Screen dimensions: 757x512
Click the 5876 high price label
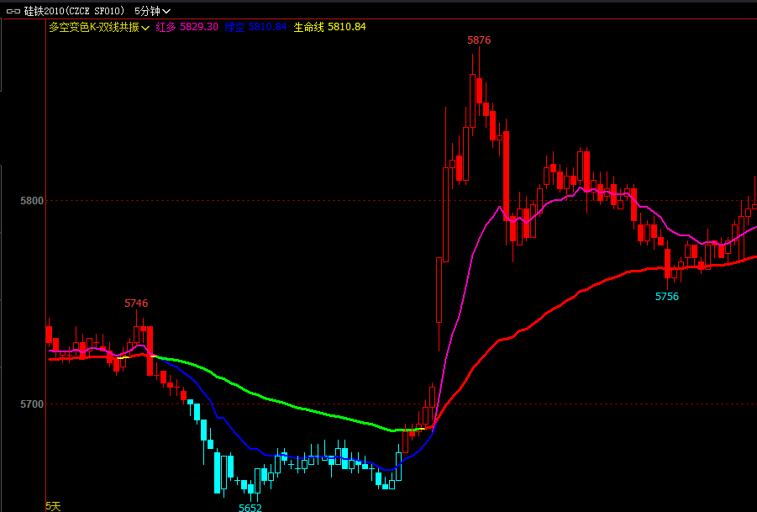pos(479,40)
